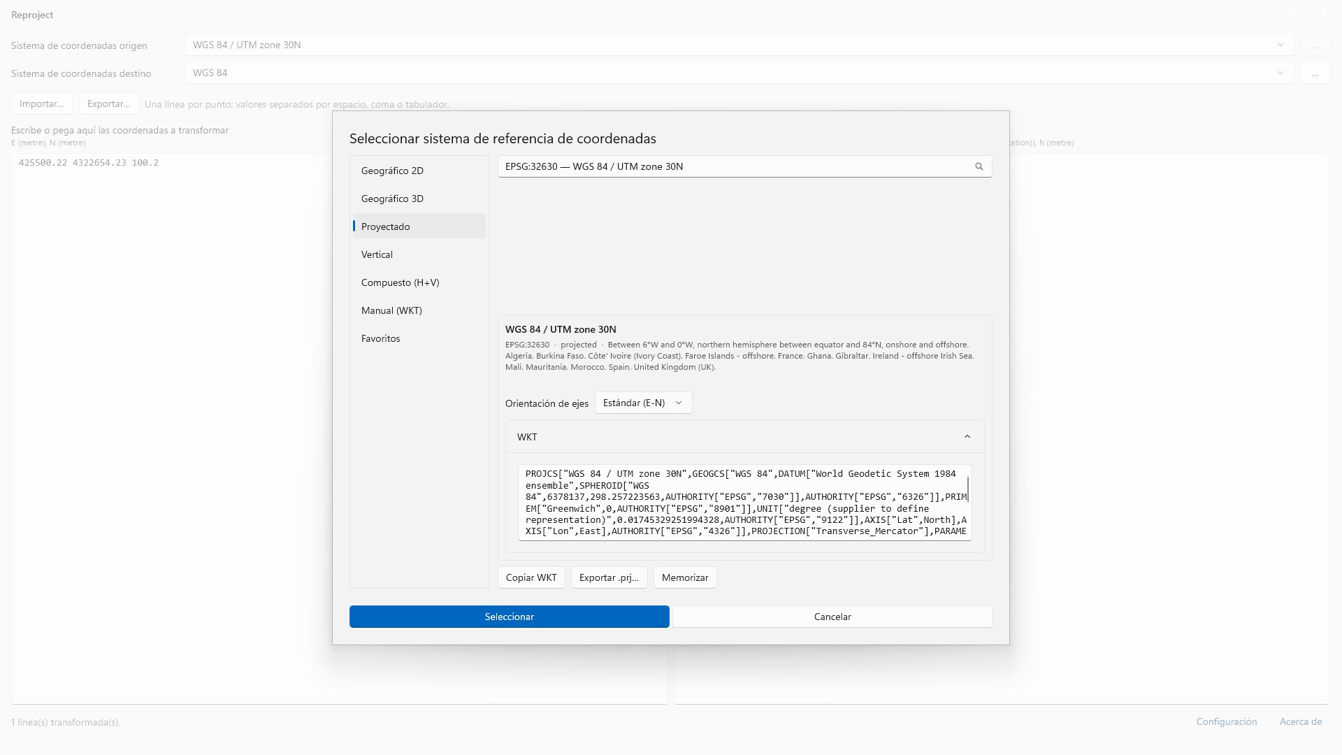Click the '1 línea(s) transformada(s).' status text
The height and width of the screenshot is (755, 1342).
[x=66, y=722]
